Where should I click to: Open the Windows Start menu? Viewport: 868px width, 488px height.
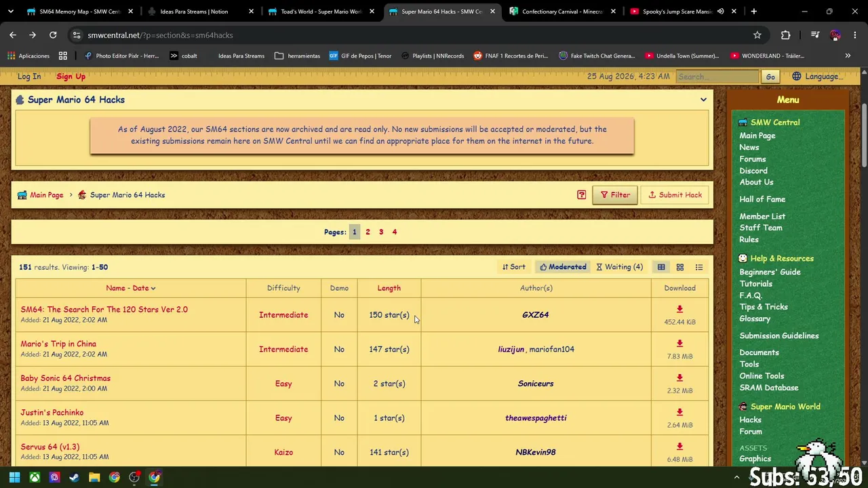(15, 477)
